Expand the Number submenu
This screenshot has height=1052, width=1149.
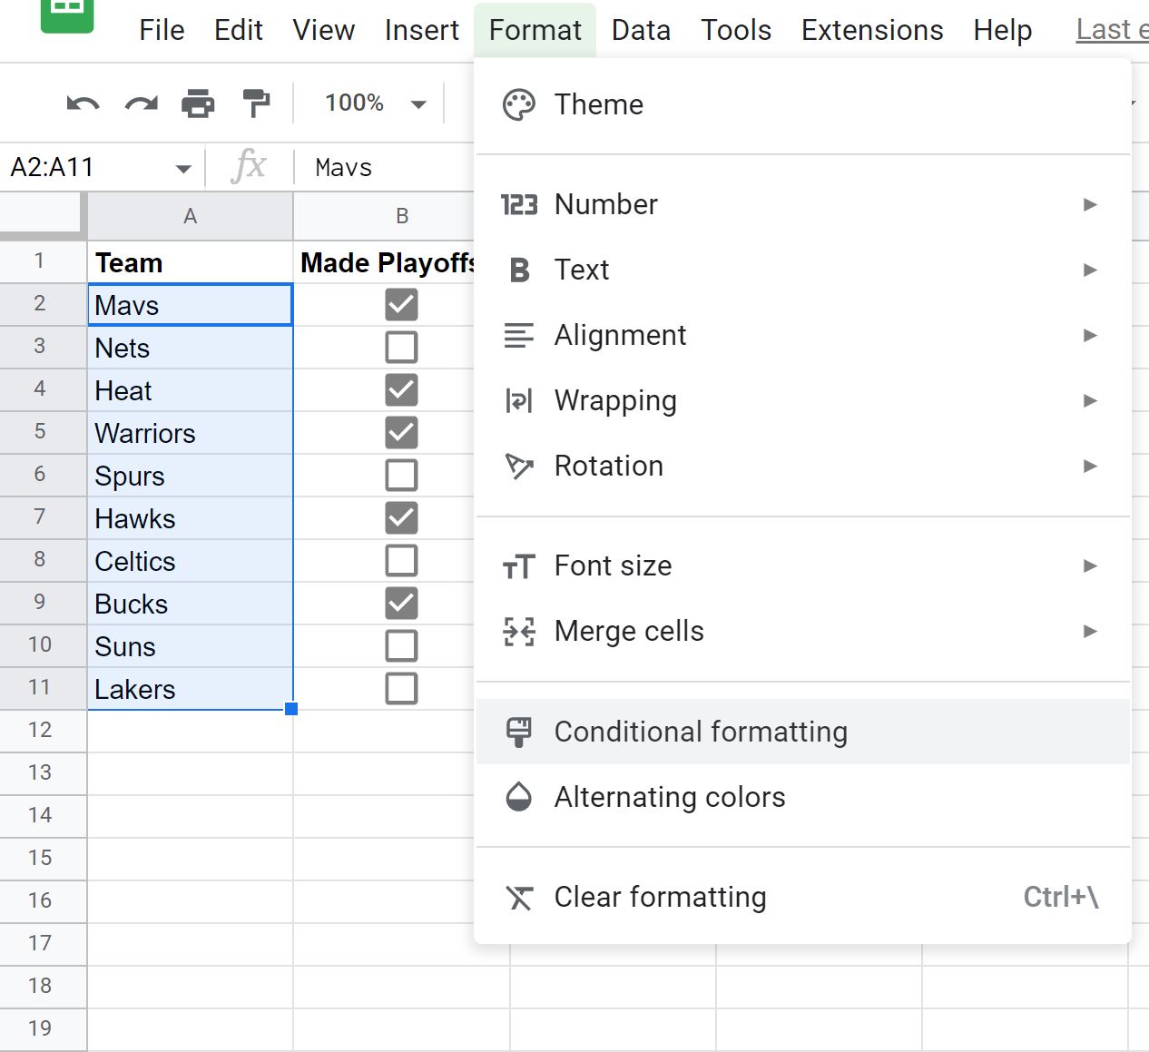[605, 204]
